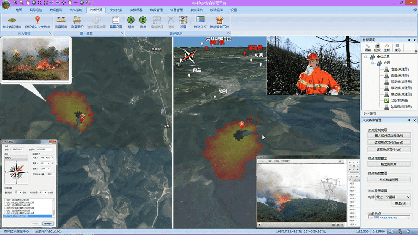This screenshot has height=235, width=418.
Task: Set the green A start point
Action: pyautogui.click(x=131, y=21)
